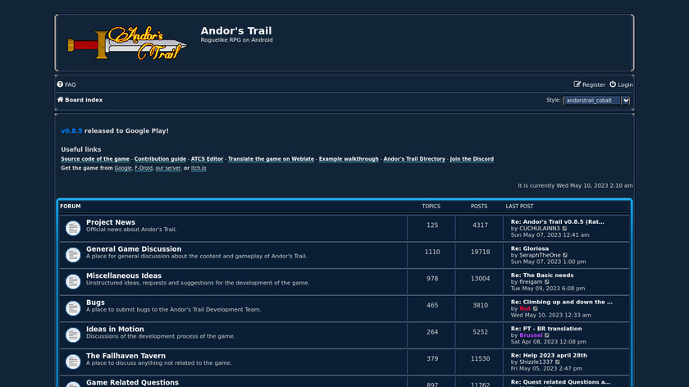Open the itch.io link
689x387 pixels.
pos(198,168)
